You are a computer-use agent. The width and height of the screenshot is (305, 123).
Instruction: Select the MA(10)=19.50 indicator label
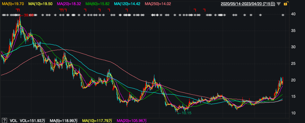[40, 4]
